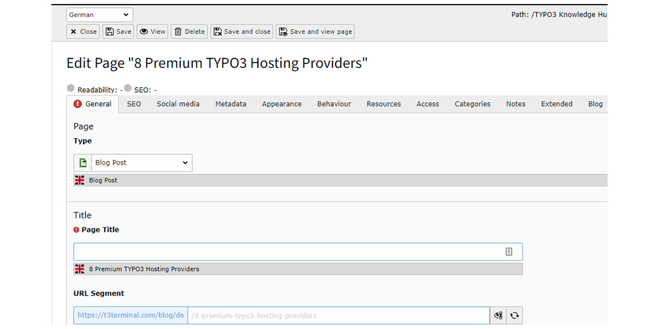The image size is (659, 329).
Task: Click the SEO status indicator dot
Action: click(x=128, y=88)
